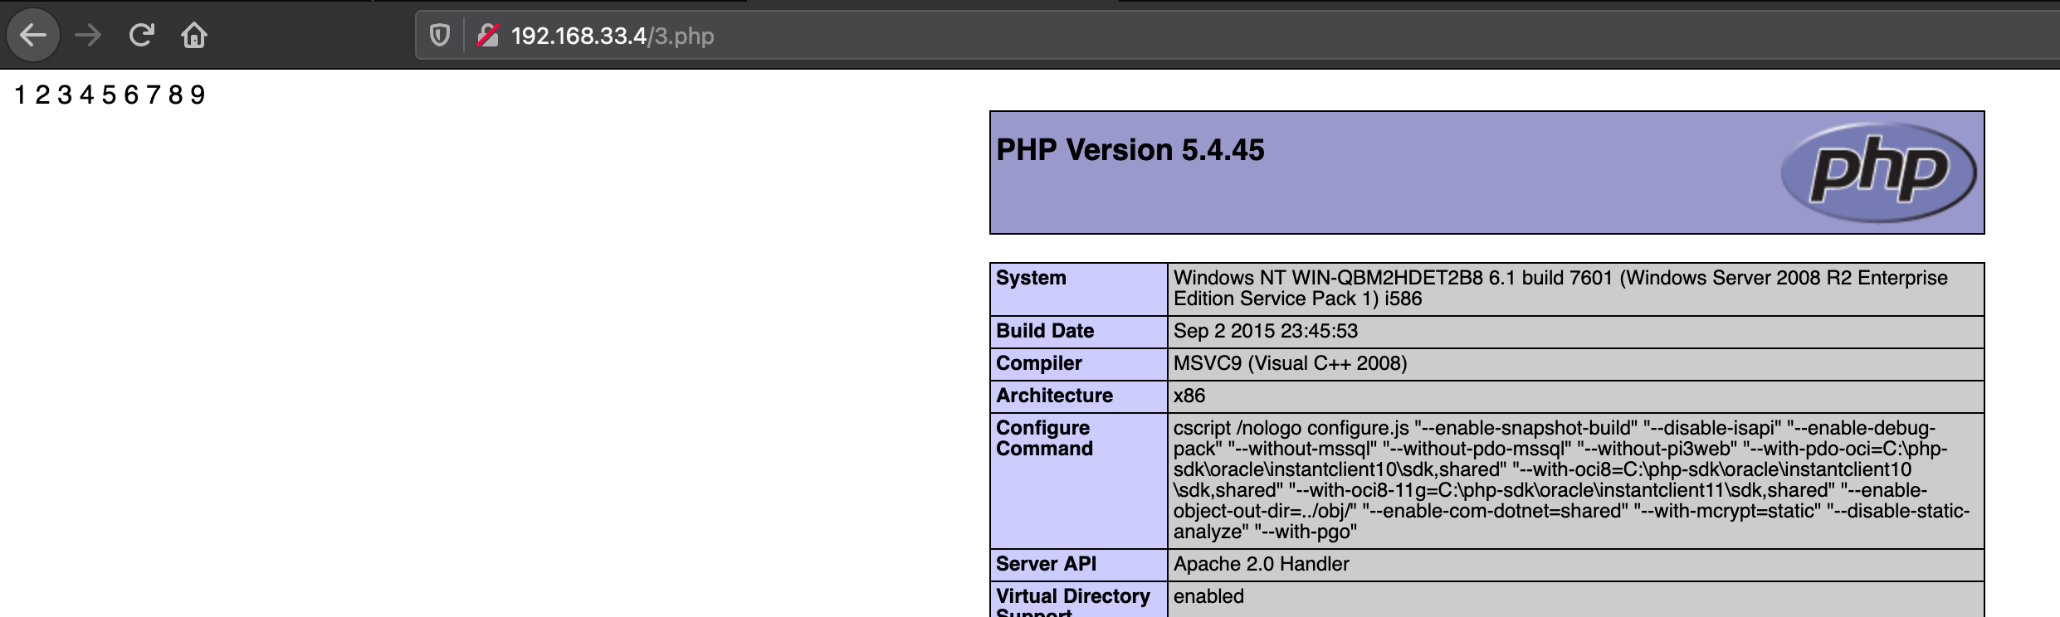Select the System row label
The image size is (2060, 617).
coord(1031,278)
